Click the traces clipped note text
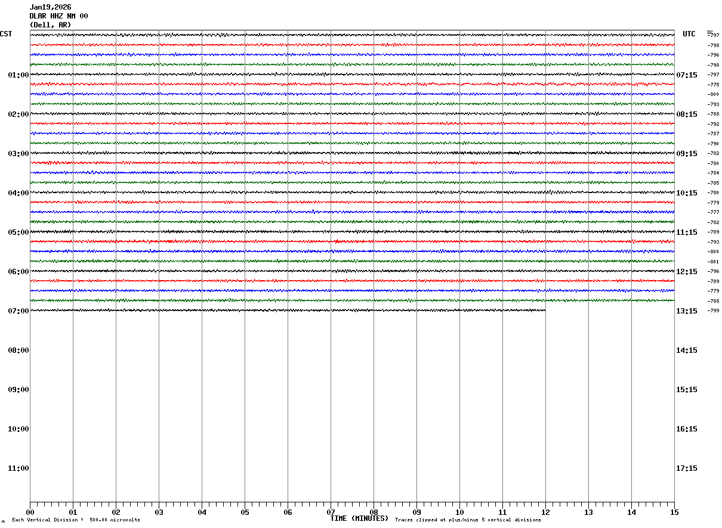Screen dimensions: 722x528 click(468, 520)
